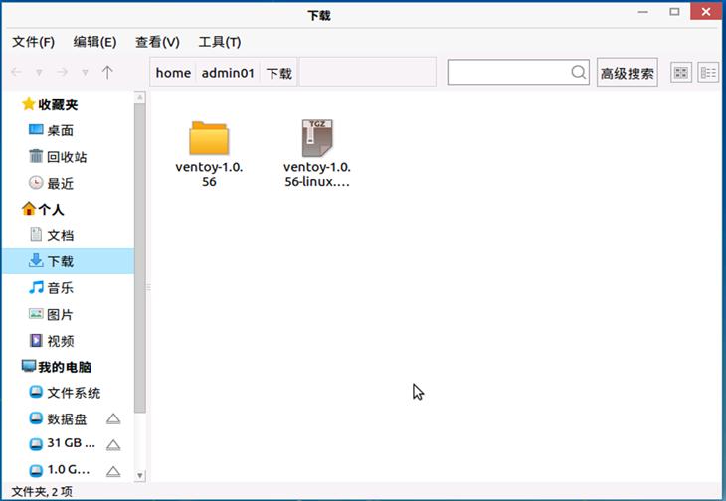Click the ventoy-1.0.56-linux.... file name text
726x501 pixels.
[x=317, y=174]
